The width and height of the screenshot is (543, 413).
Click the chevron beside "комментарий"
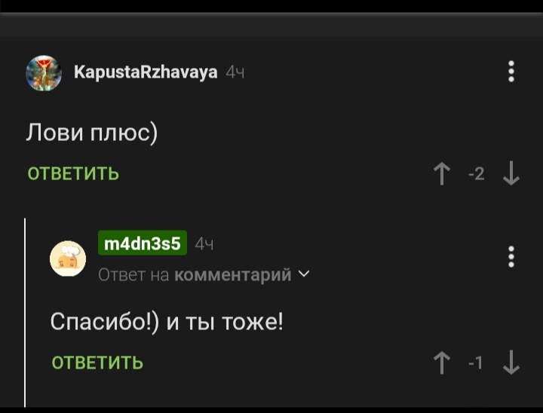[304, 274]
